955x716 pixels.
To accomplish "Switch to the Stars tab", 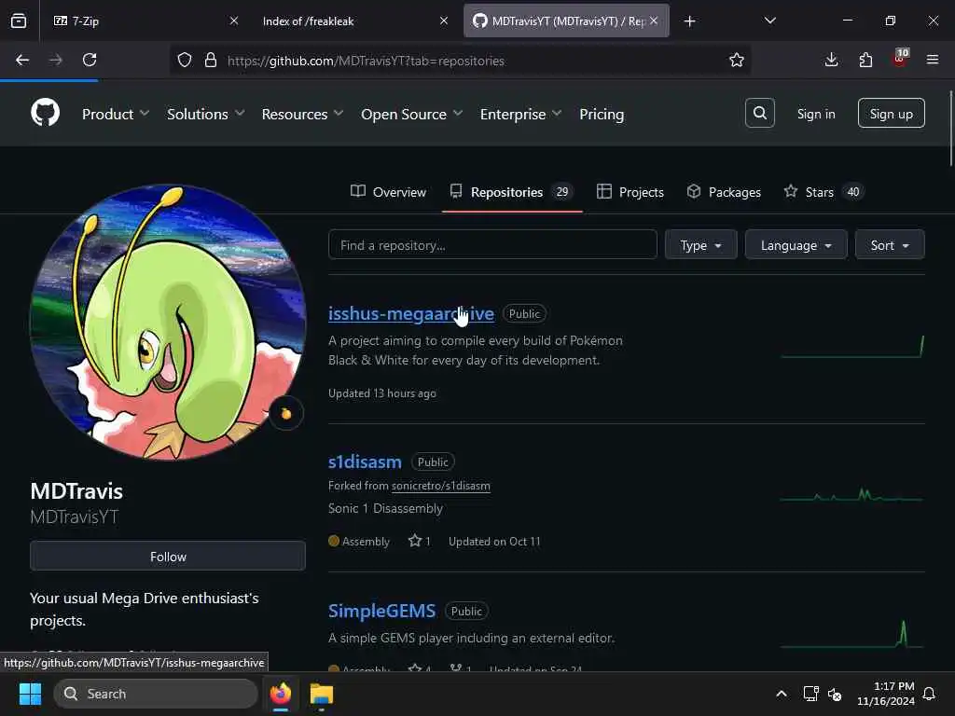I will point(824,192).
